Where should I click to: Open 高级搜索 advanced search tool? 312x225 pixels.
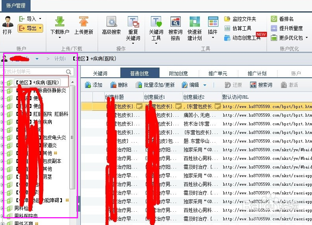point(111,22)
